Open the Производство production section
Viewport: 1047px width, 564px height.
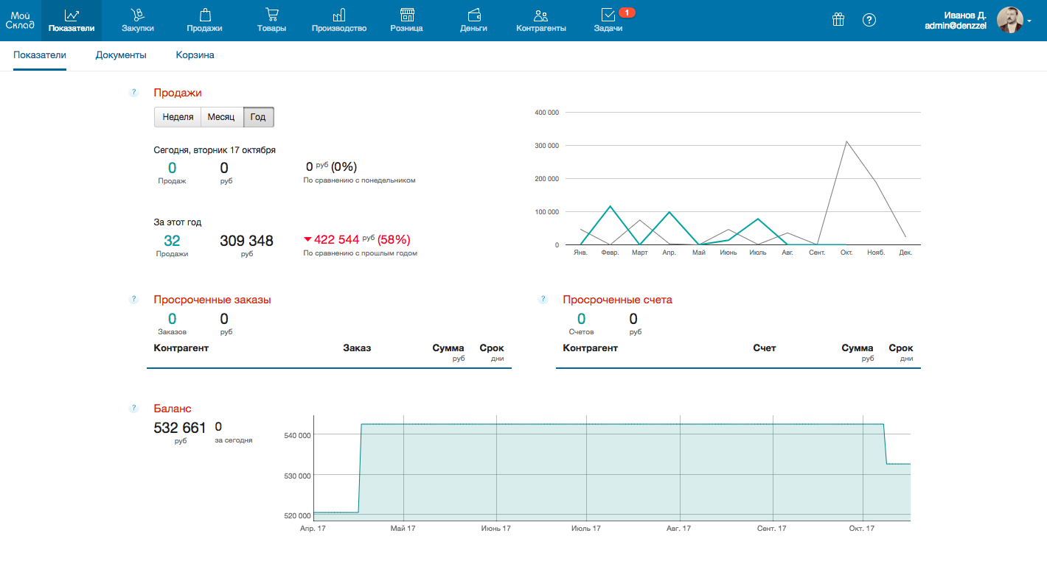point(339,20)
